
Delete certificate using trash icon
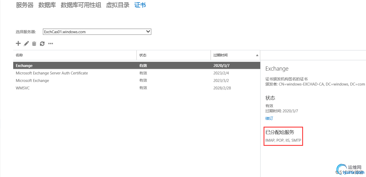34,43
